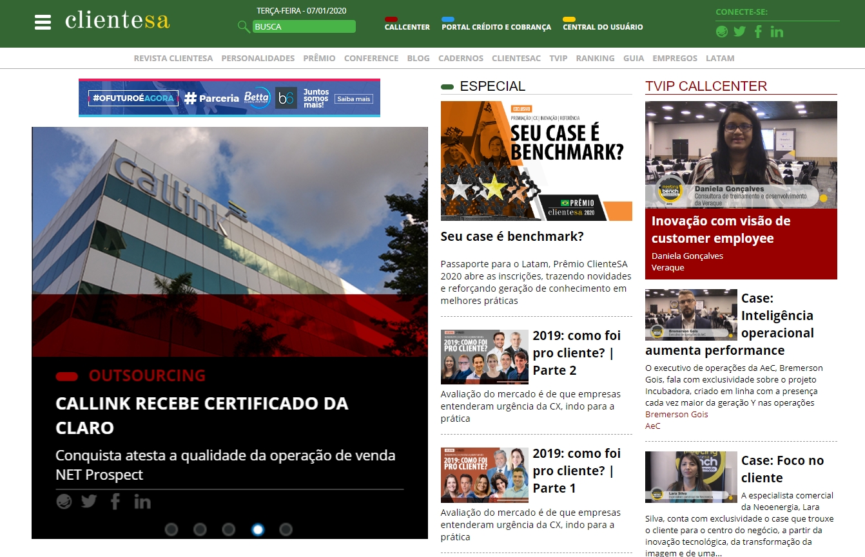Share Callink article on Twitter
The width and height of the screenshot is (865, 557).
[x=89, y=501]
